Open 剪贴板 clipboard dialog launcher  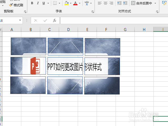click(25, 12)
